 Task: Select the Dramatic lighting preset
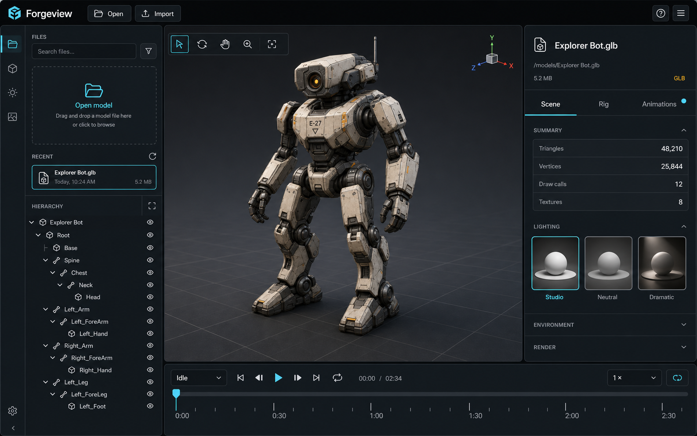coord(662,263)
